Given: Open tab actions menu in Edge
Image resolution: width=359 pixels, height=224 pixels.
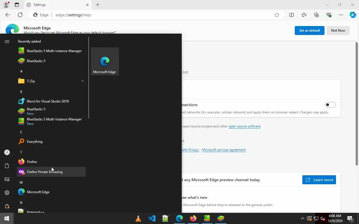Looking at the screenshot, I should [x=17, y=5].
